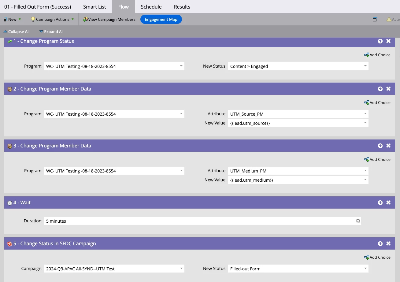Viewport: 400px width, 282px height.
Task: Click the window restore icon in toolbar
Action: 375,19
